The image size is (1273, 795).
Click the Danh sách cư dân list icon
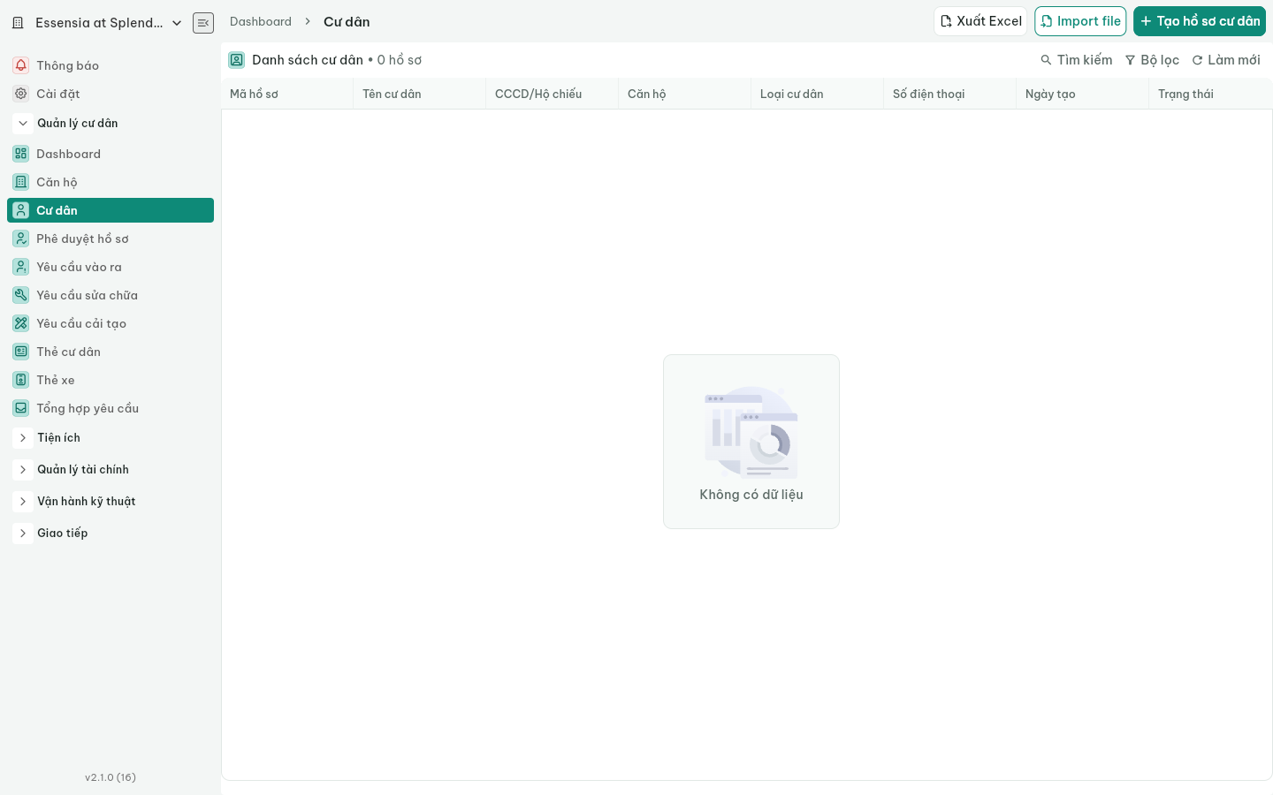pos(237,60)
